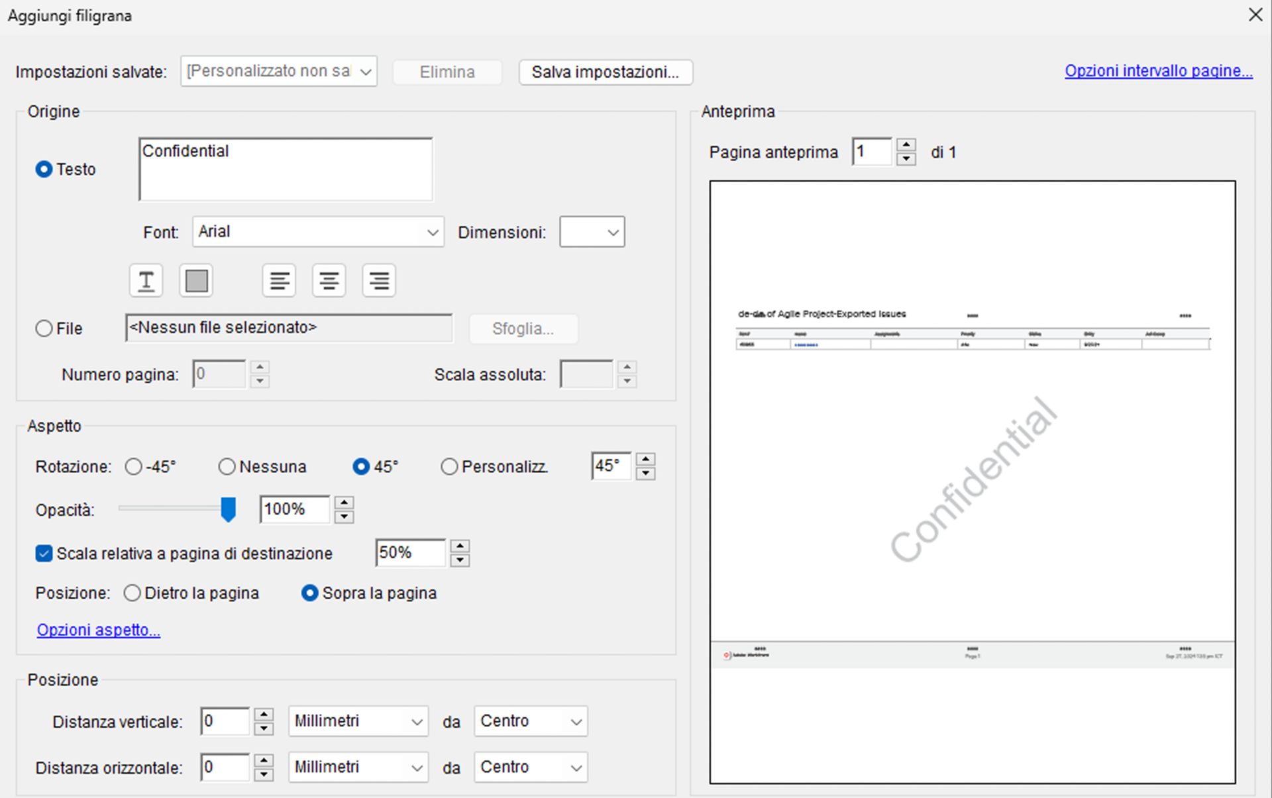Select the File source radio button
Viewport: 1272px width, 798px height.
click(x=44, y=328)
